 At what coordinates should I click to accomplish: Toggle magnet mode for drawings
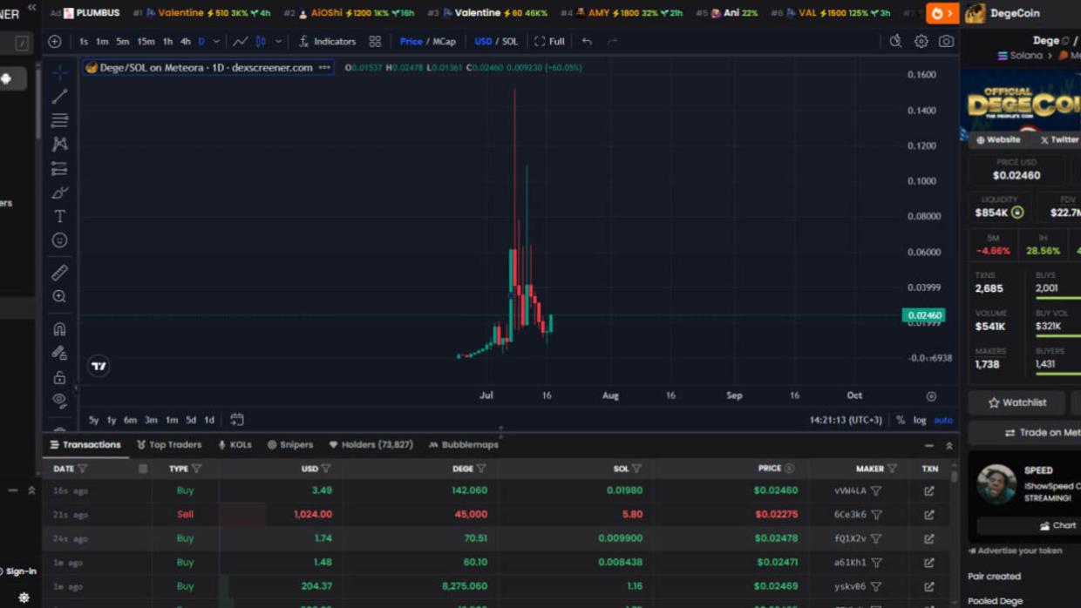pyautogui.click(x=59, y=329)
